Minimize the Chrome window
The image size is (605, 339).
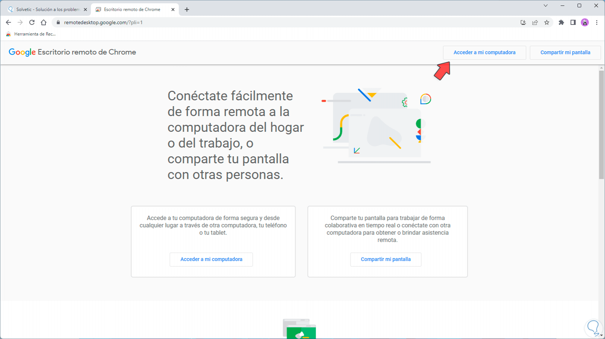coord(562,5)
